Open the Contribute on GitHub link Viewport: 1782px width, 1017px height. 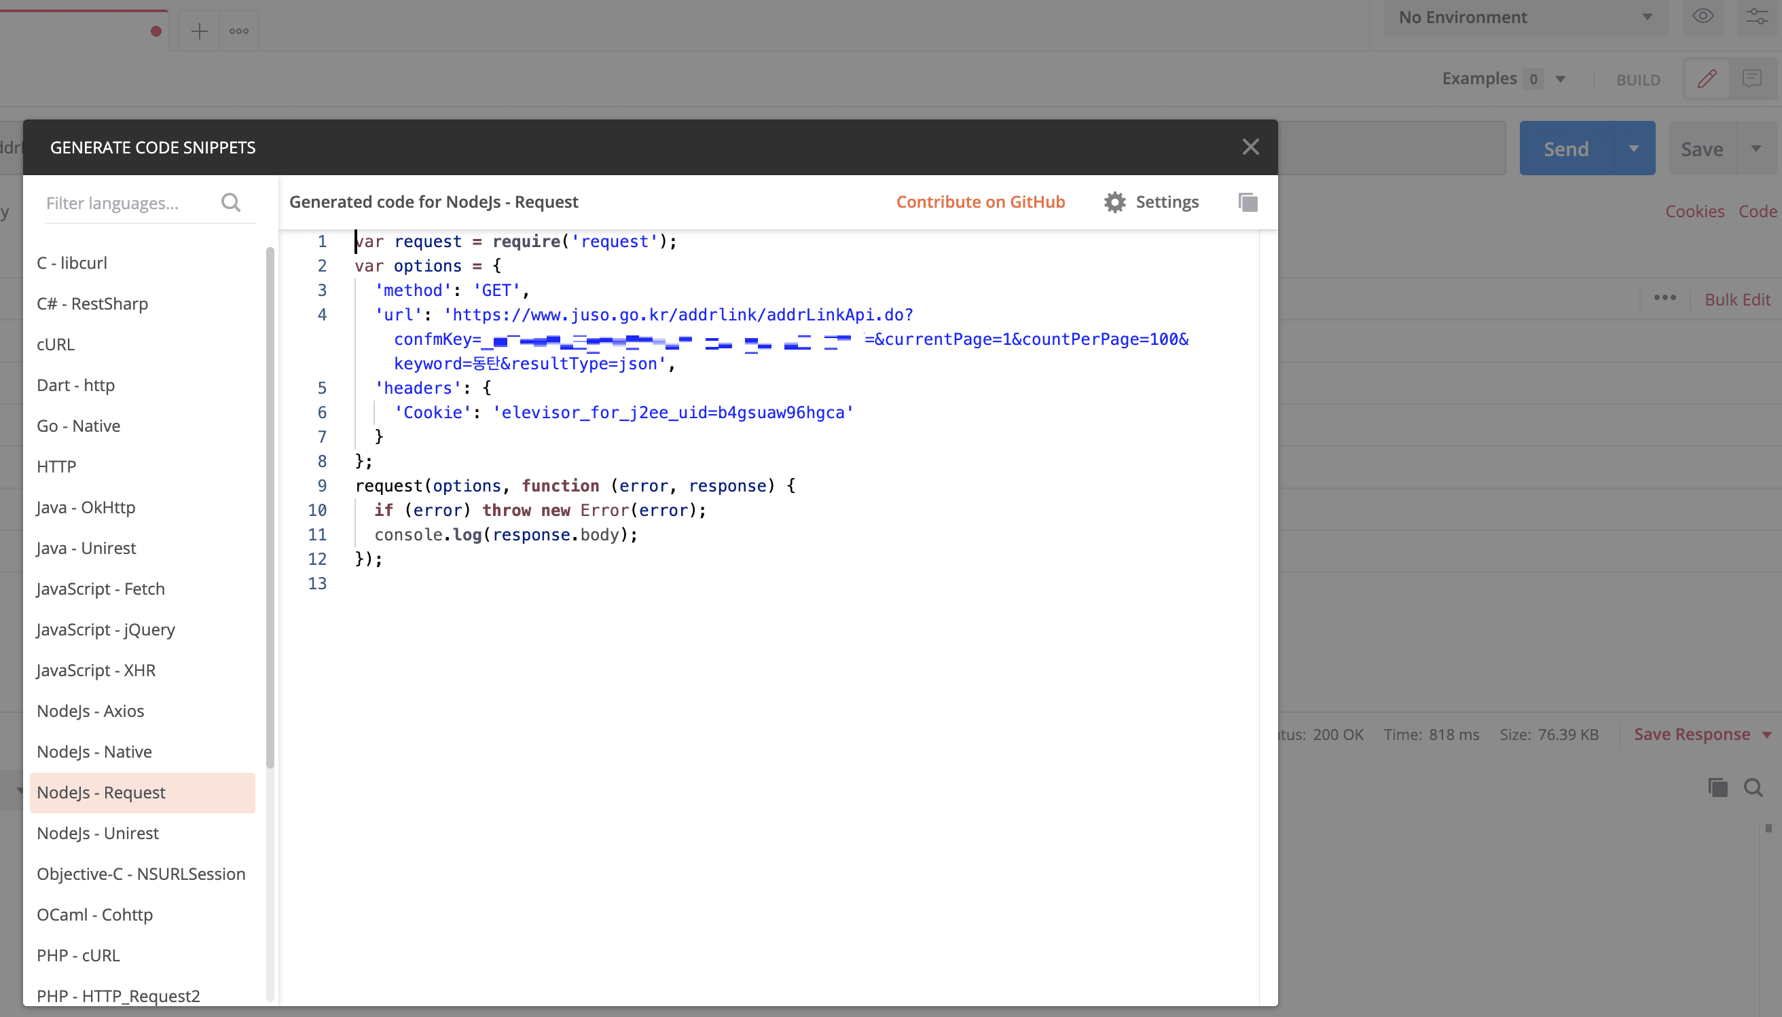(980, 202)
